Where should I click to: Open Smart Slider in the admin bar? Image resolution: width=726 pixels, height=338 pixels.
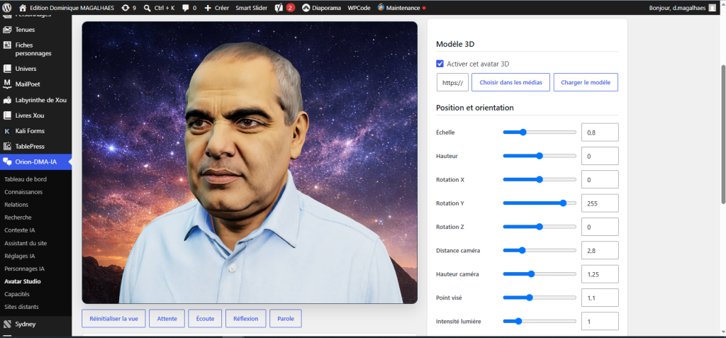tap(252, 8)
